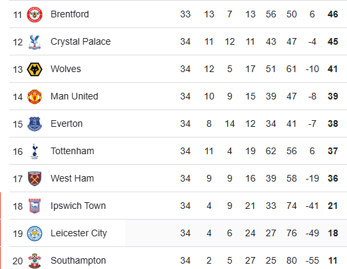Click the Wolves club badge
Image resolution: width=347 pixels, height=269 pixels.
click(35, 69)
